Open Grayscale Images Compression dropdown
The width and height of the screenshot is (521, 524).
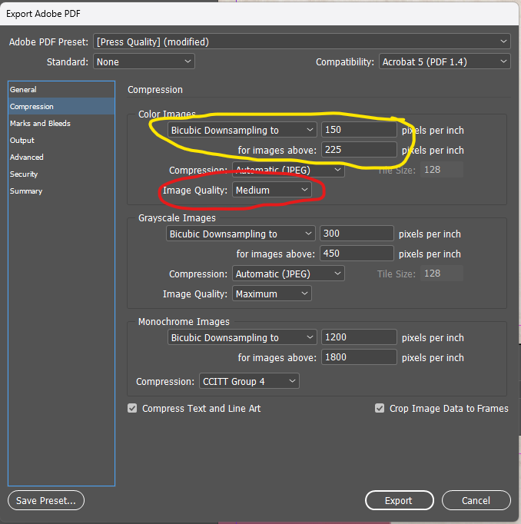tap(288, 274)
